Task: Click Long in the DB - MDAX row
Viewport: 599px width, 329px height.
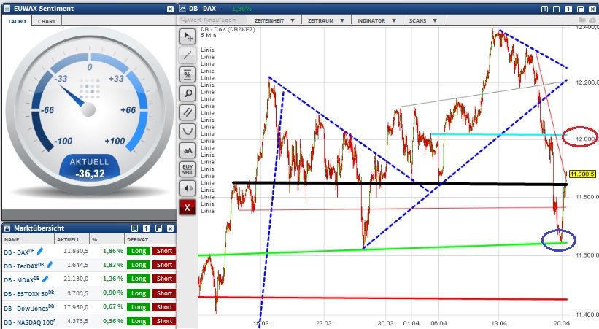Action: pyautogui.click(x=139, y=279)
